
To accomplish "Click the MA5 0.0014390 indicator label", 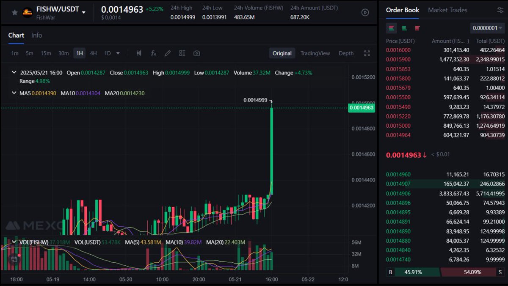I will point(38,93).
